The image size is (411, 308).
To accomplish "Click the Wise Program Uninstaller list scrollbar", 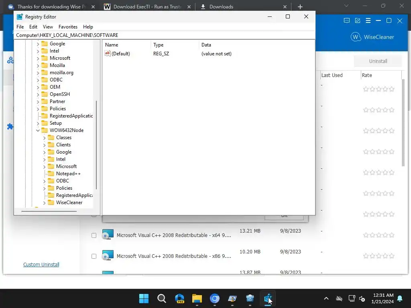I will point(403,123).
